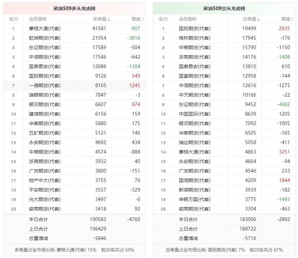The width and height of the screenshot is (298, 258).
Task: Click short 本日合计 total 183006
Action: [248, 219]
